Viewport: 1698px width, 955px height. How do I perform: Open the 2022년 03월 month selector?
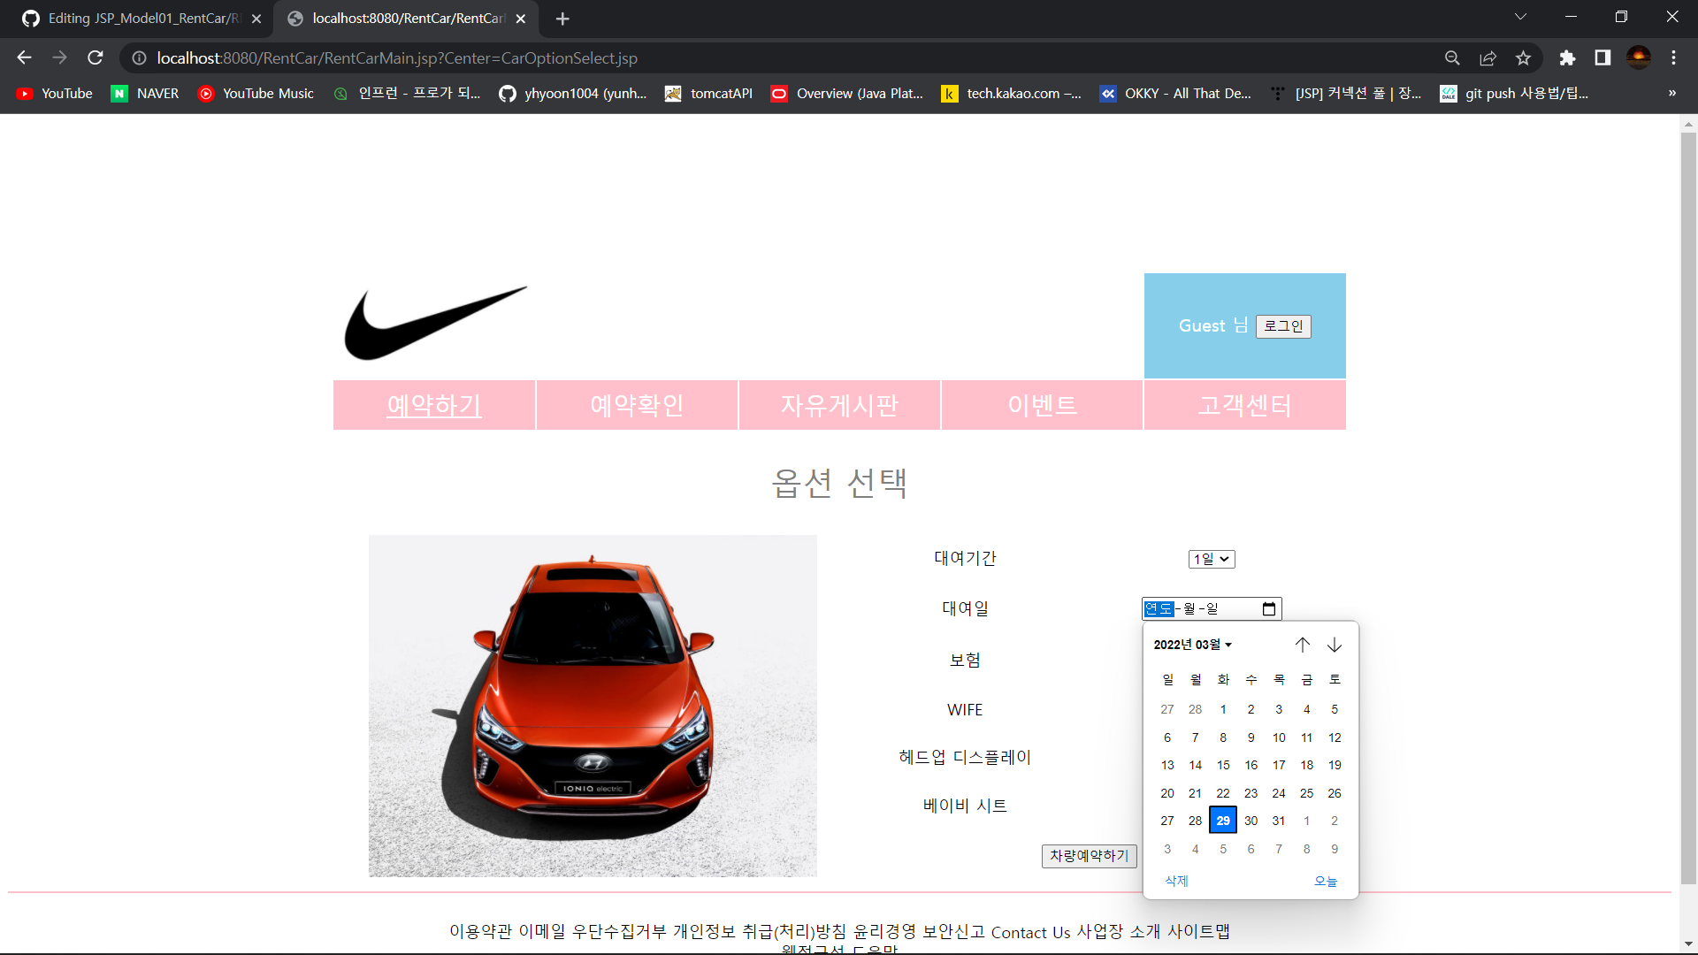pyautogui.click(x=1193, y=645)
